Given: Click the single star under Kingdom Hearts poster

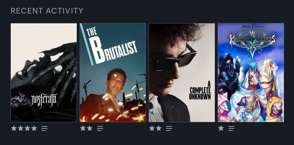Looking at the screenshot, I should tap(221, 128).
